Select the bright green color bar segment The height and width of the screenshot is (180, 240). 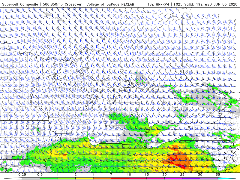49,178
